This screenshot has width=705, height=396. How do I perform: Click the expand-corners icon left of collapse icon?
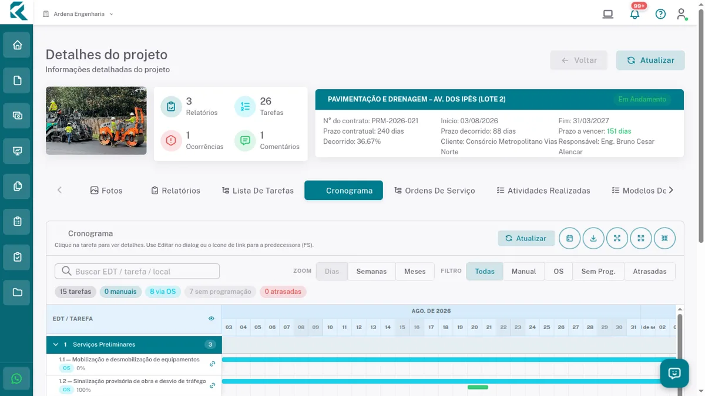tap(641, 238)
